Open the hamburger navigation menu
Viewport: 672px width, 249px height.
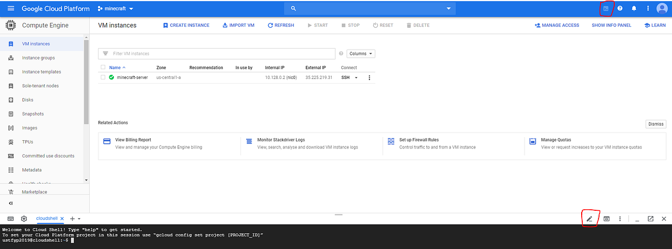click(10, 8)
